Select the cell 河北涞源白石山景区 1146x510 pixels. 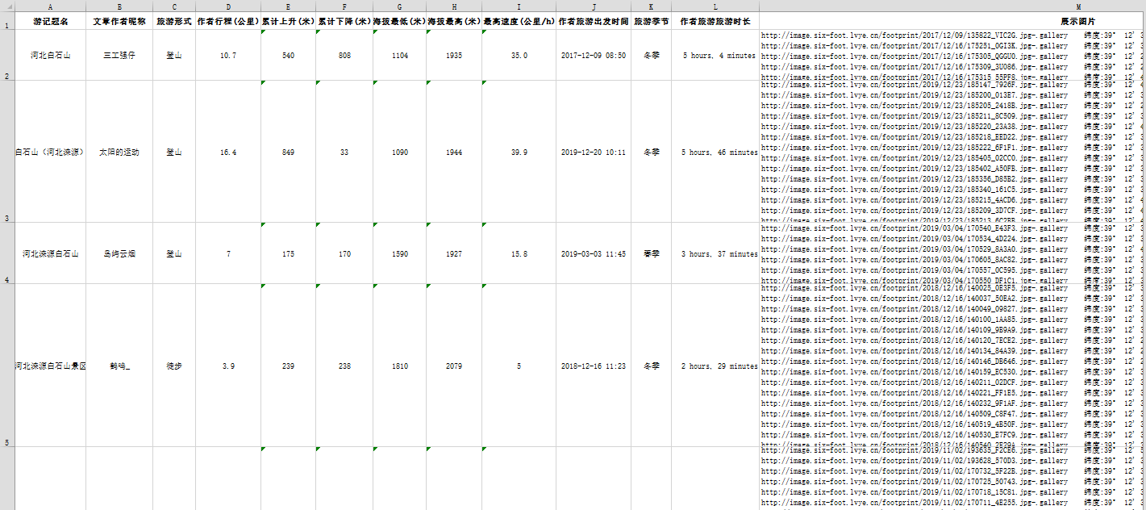[50, 366]
